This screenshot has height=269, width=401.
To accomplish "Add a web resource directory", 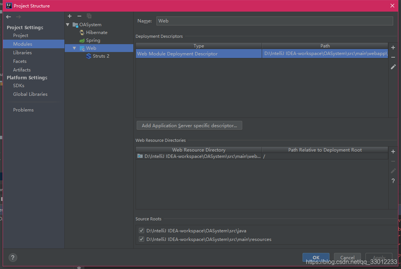I will pos(393,152).
